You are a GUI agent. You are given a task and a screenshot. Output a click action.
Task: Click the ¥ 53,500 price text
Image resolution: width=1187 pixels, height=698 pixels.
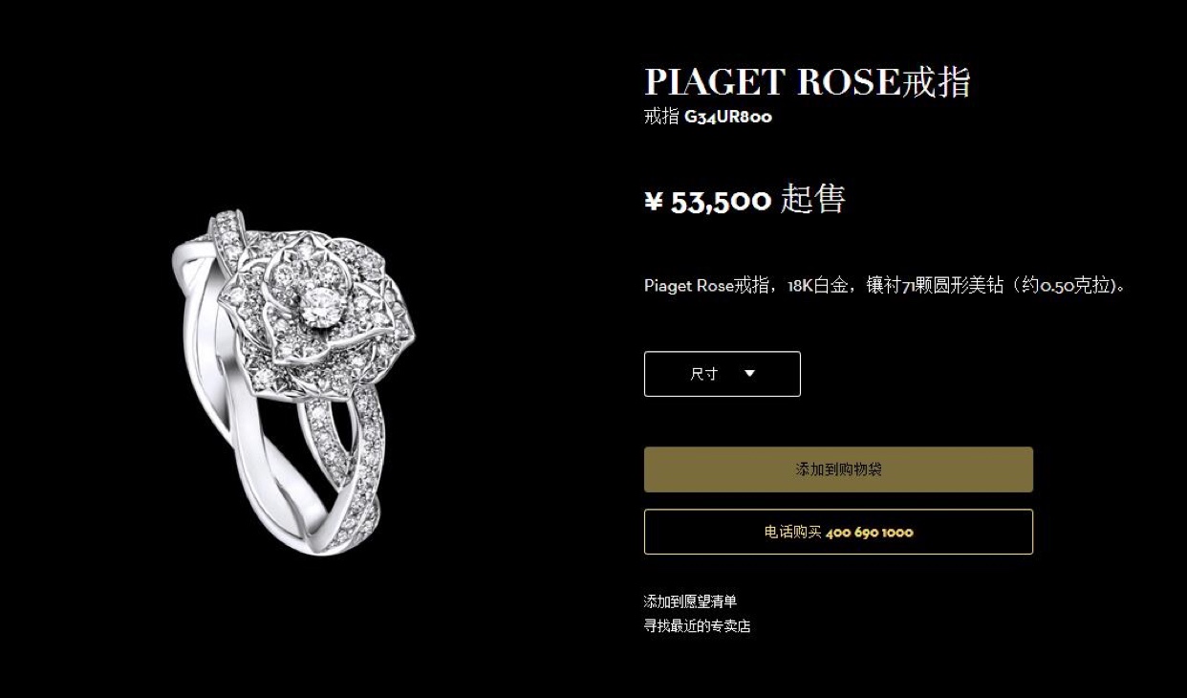point(707,201)
